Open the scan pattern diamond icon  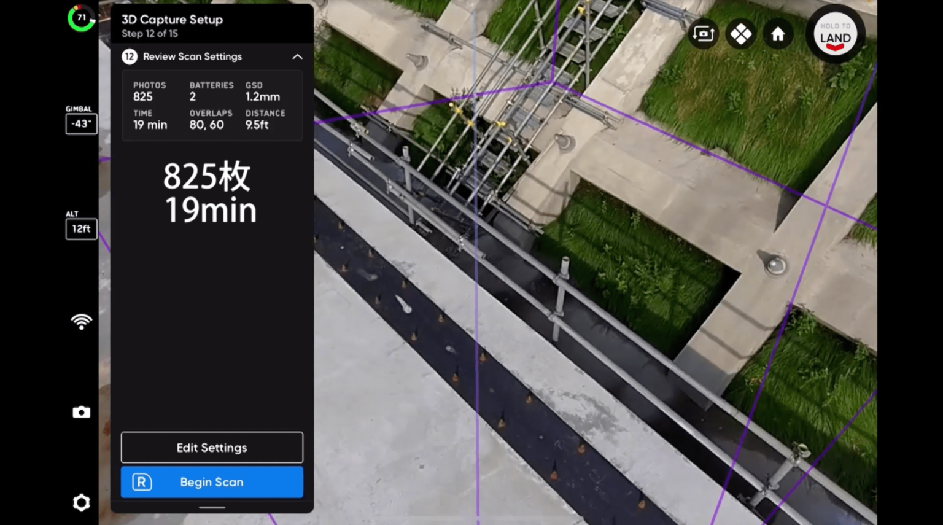pos(740,34)
